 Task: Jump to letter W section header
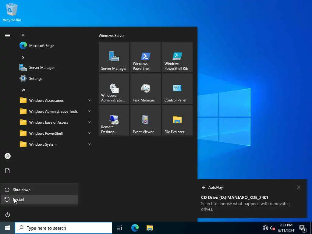[x=23, y=90]
